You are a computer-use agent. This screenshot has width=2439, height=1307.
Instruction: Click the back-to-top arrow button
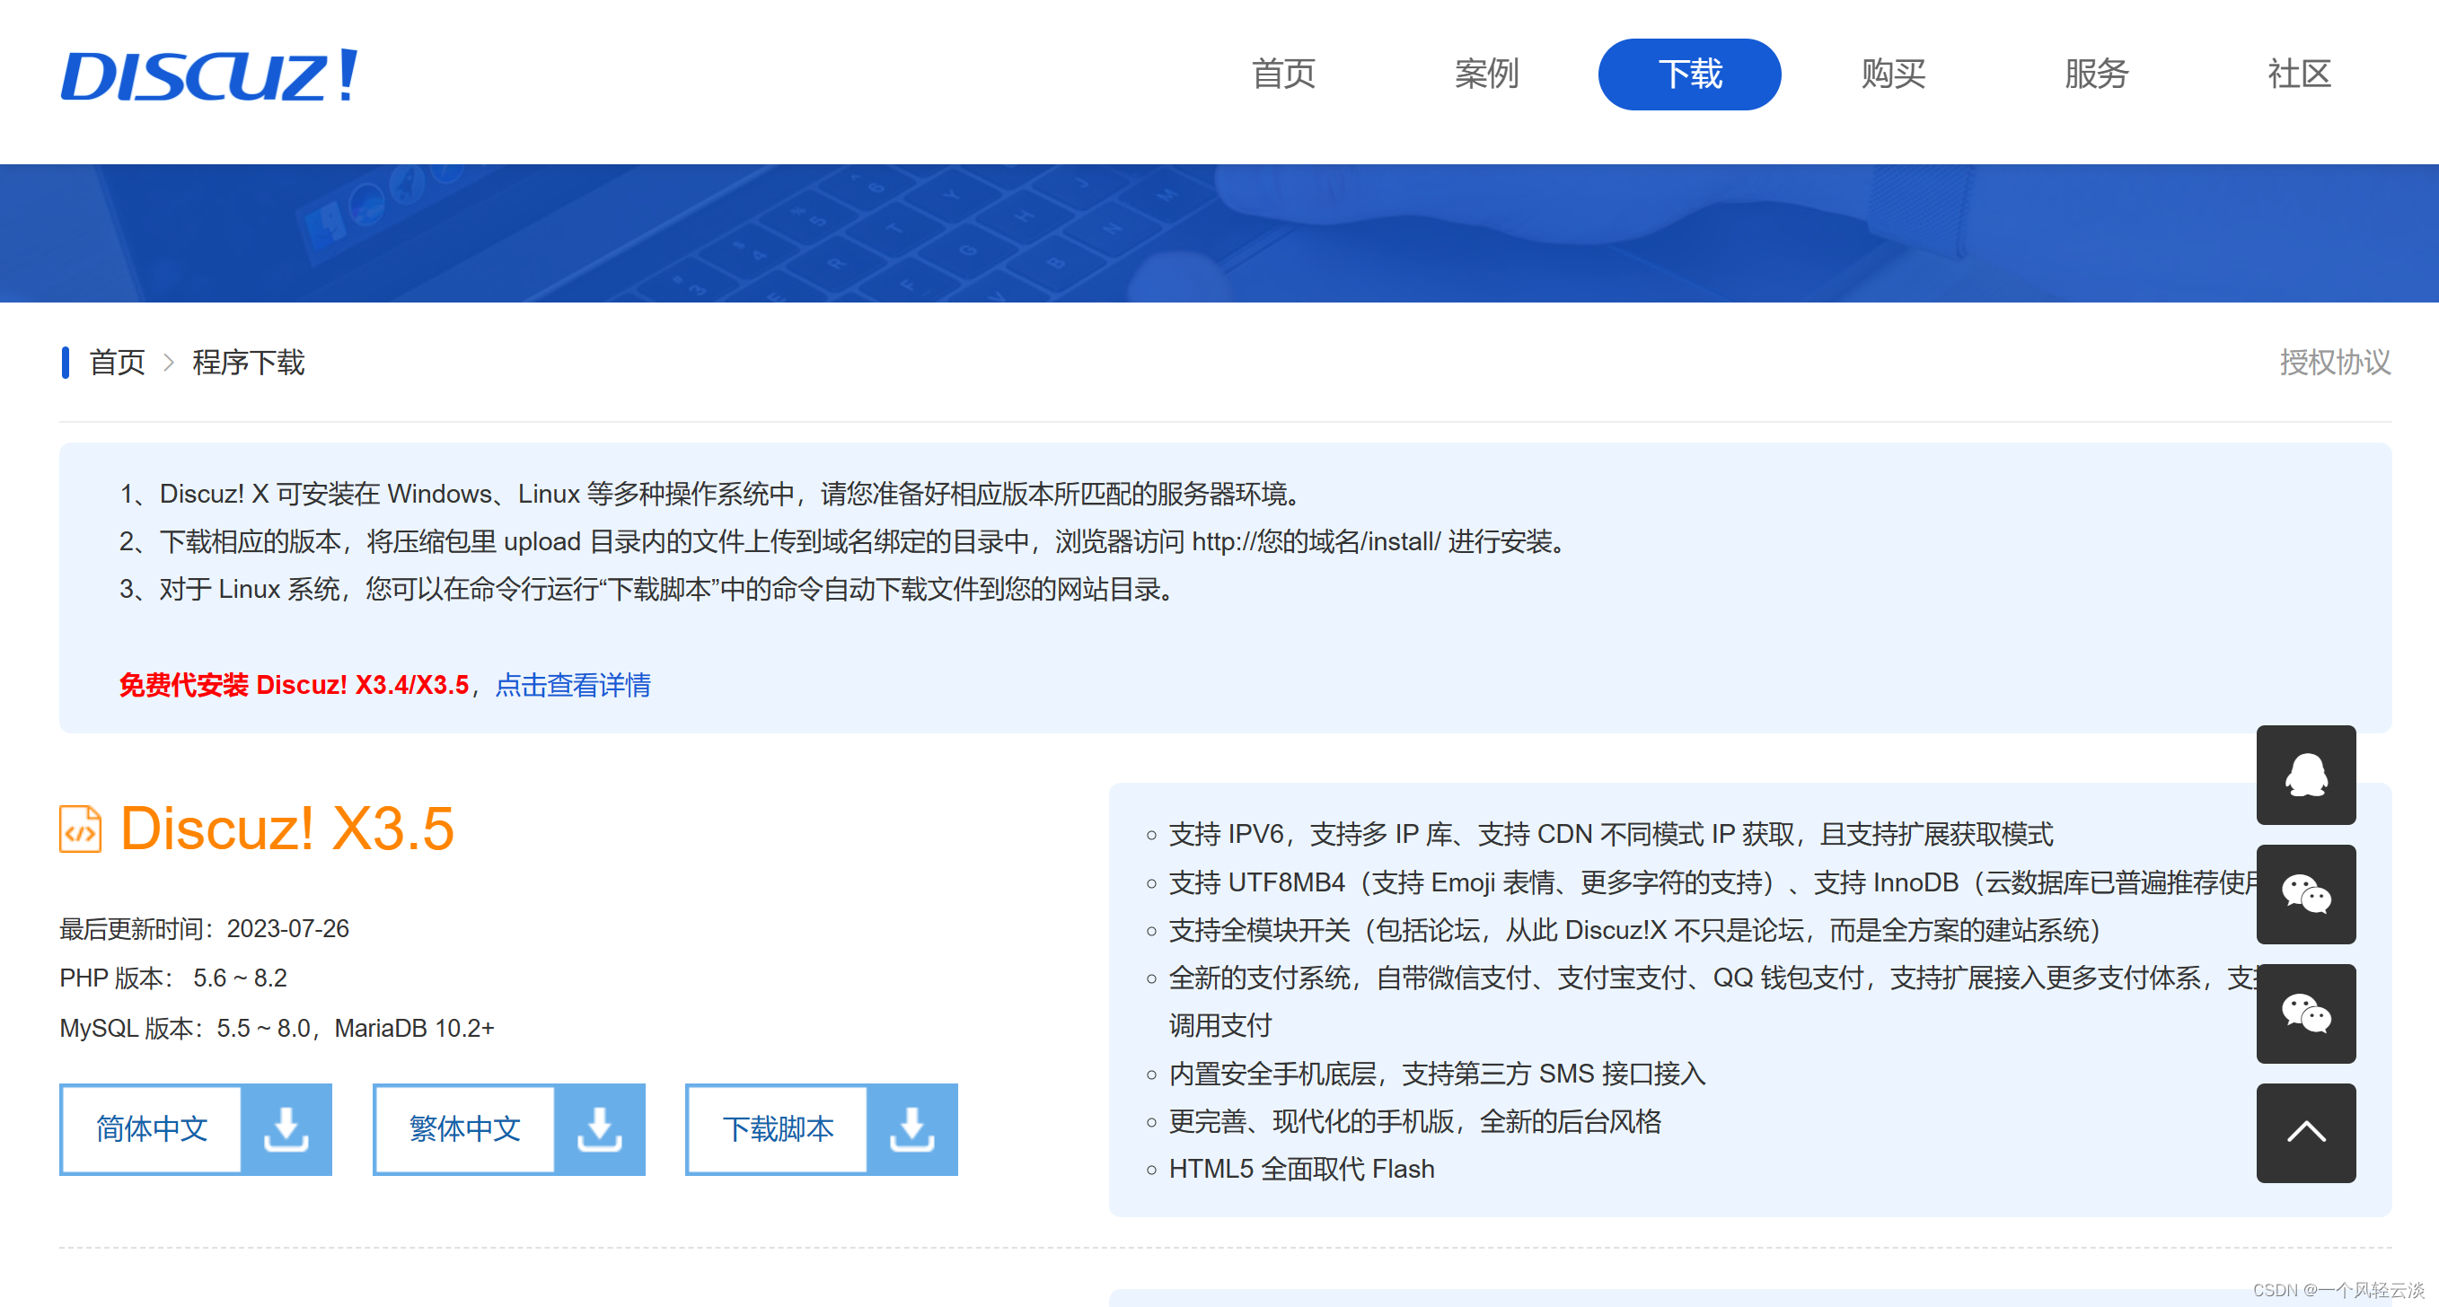[x=2305, y=1133]
